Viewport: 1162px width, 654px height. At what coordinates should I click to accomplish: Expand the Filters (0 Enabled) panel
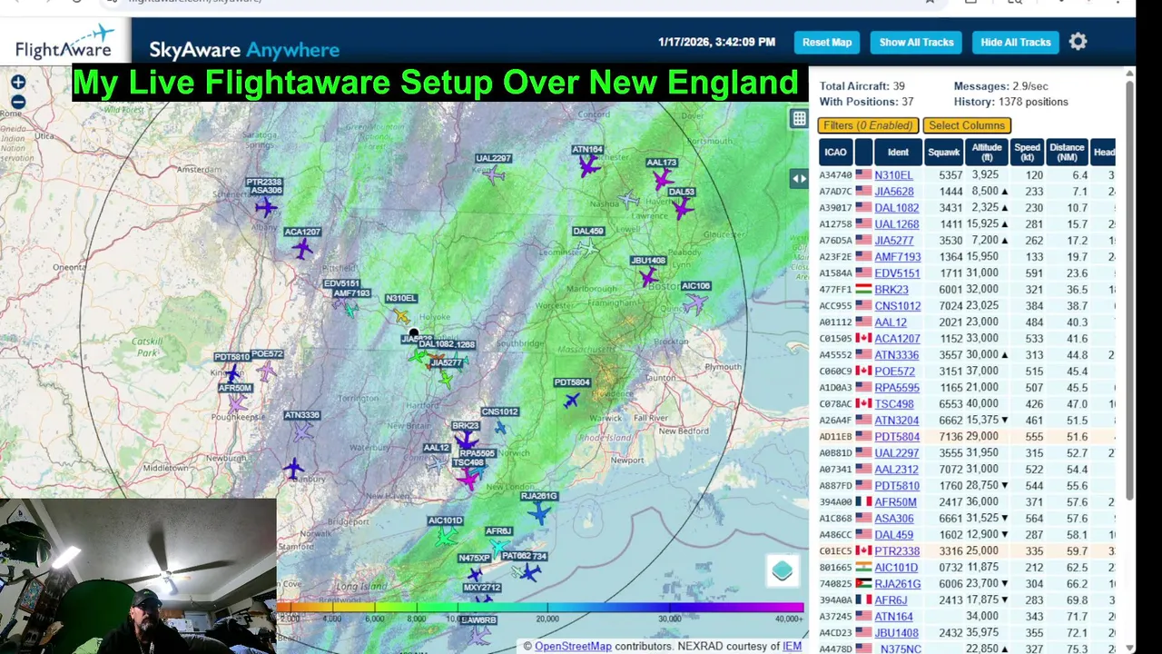(869, 125)
